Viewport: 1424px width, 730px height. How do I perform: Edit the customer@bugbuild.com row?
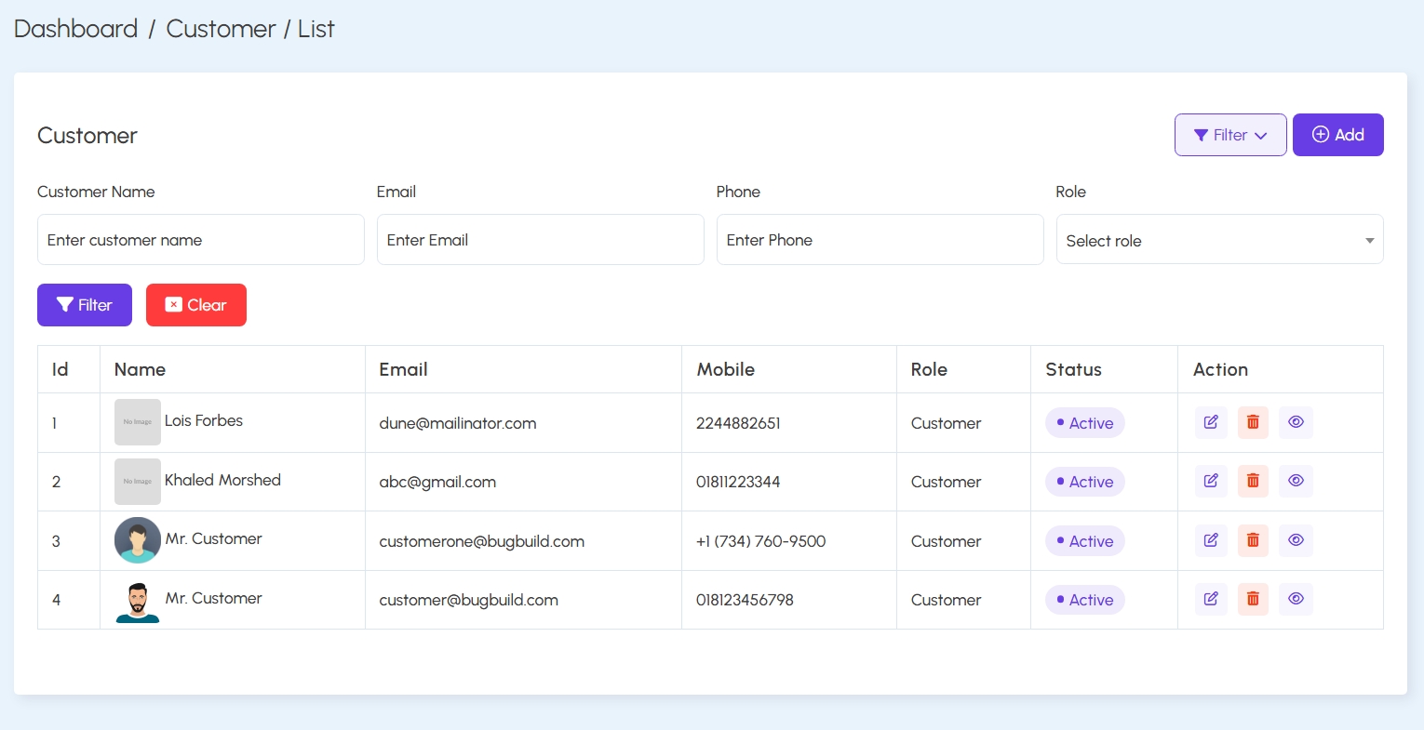tap(1211, 599)
